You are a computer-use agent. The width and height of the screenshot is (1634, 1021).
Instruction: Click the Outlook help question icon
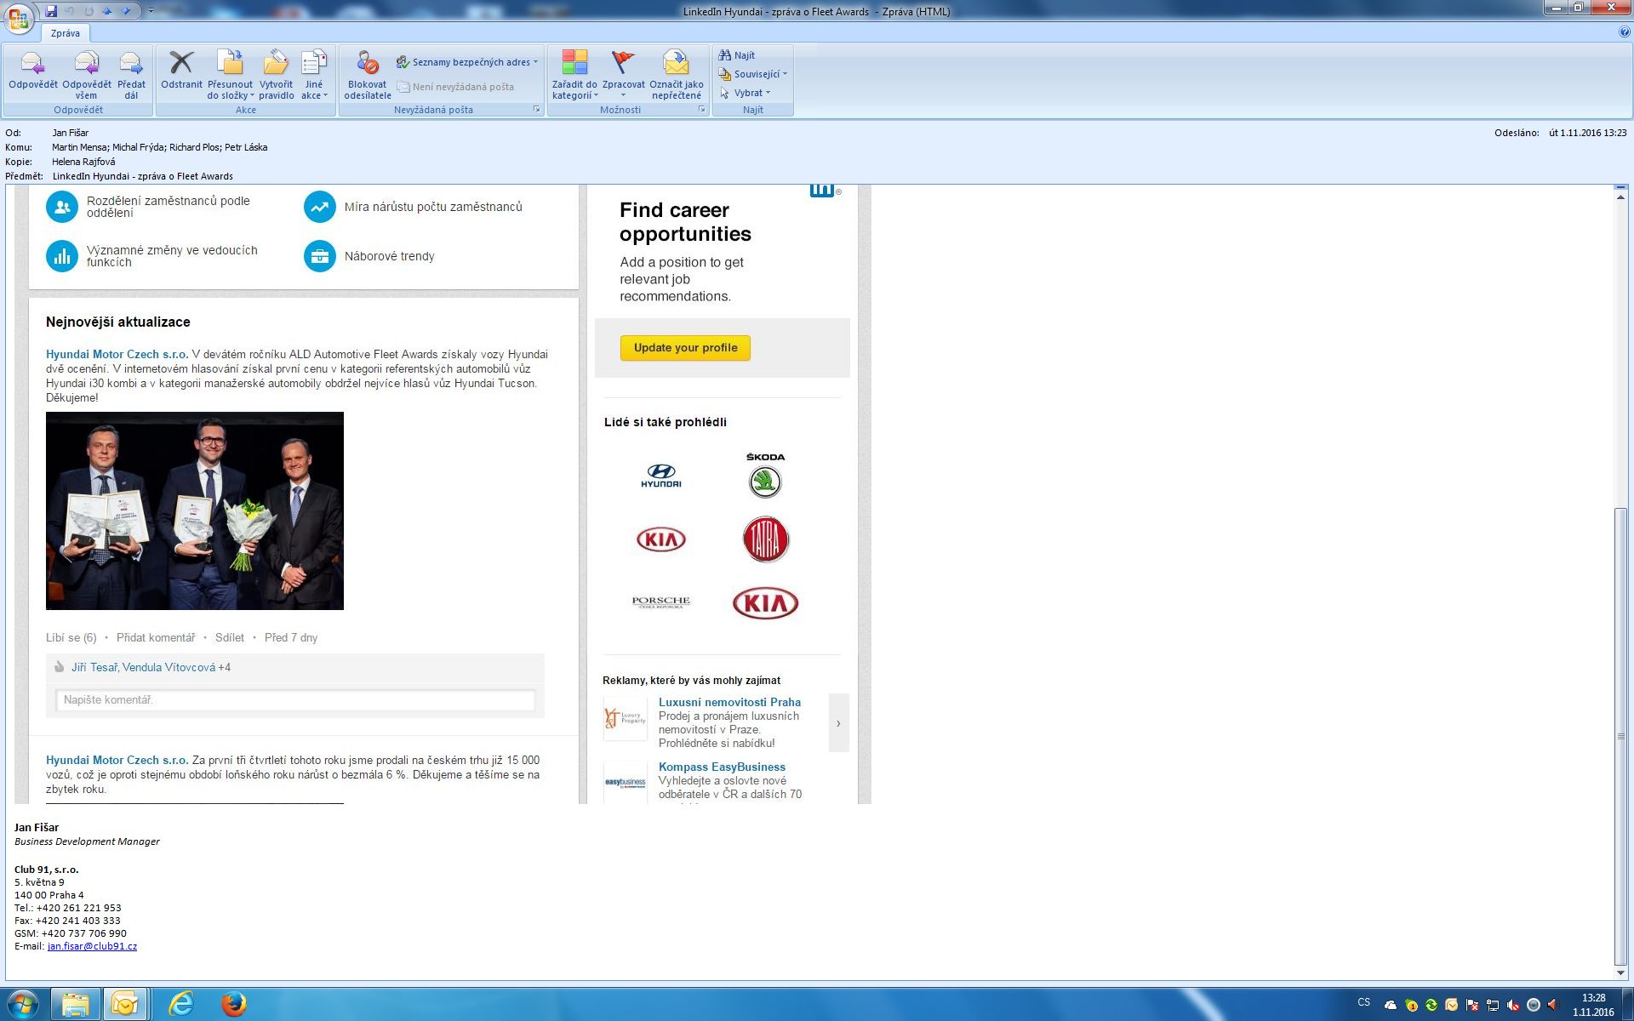[1625, 32]
